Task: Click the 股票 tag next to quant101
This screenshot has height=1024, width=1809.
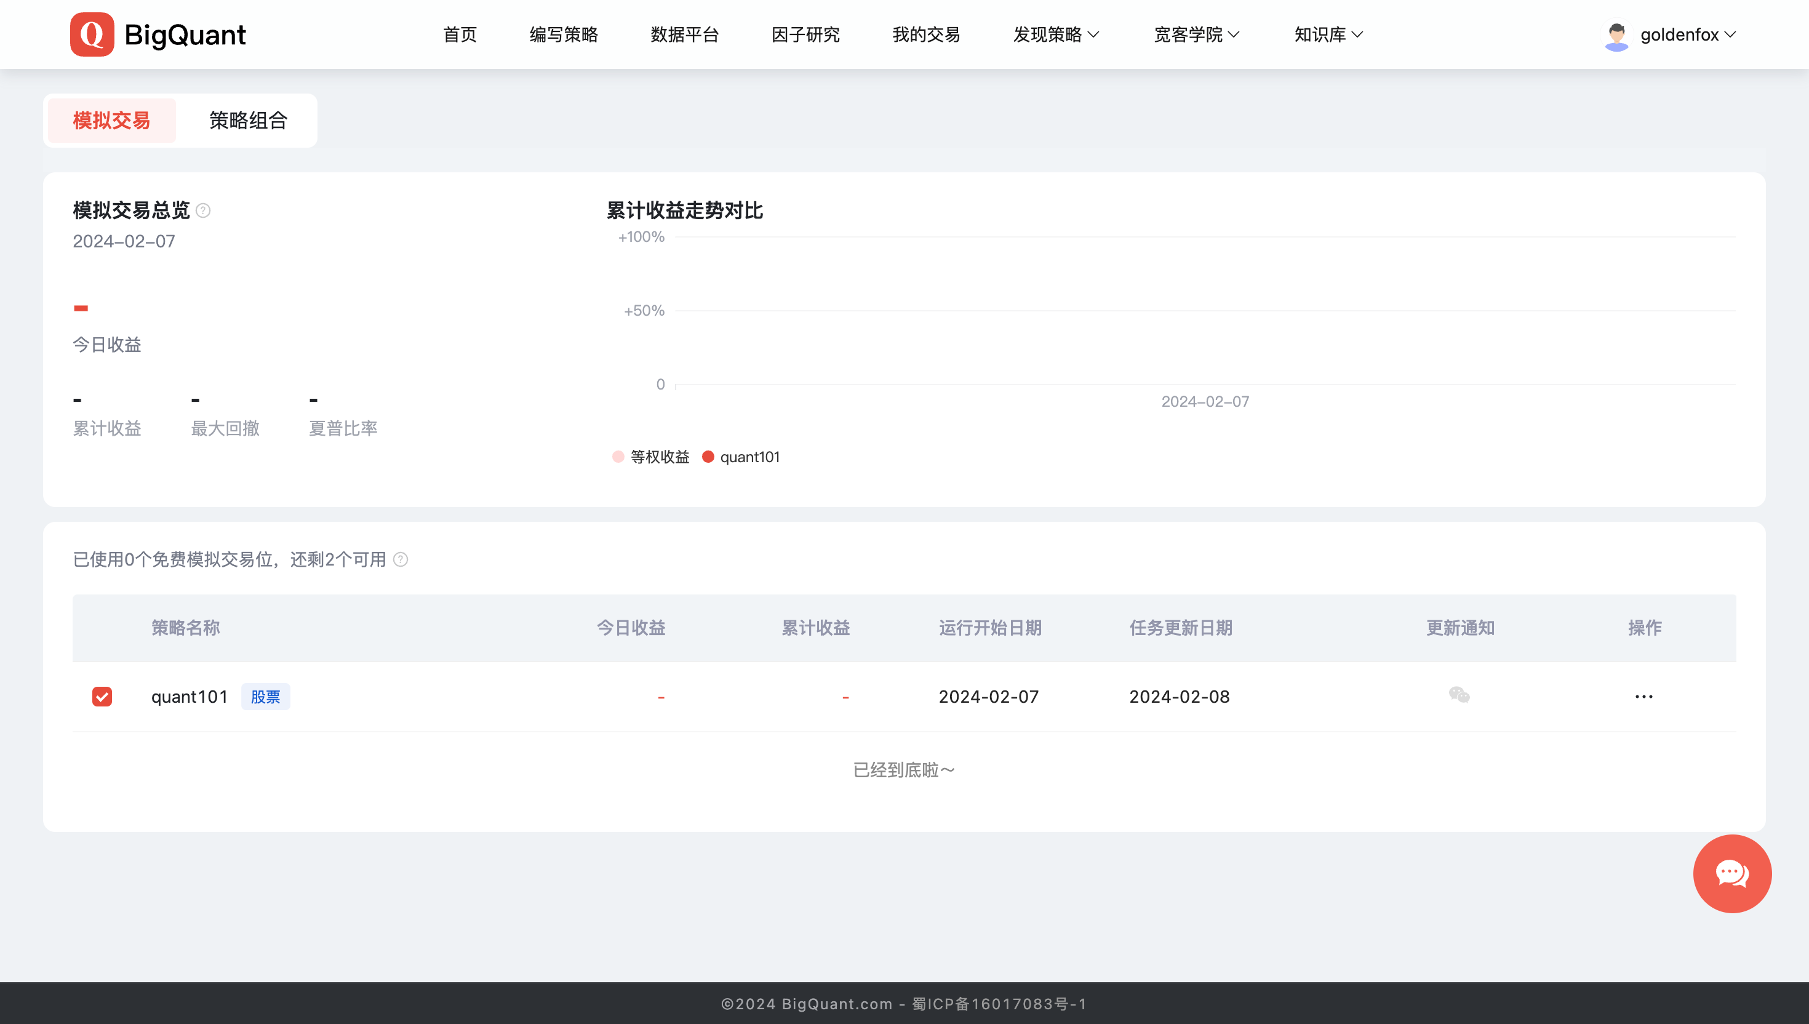Action: [265, 697]
